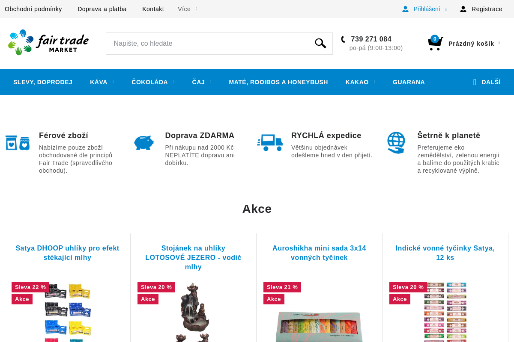This screenshot has height=342, width=514.
Task: Click the delivery truck icon
Action: point(270,143)
